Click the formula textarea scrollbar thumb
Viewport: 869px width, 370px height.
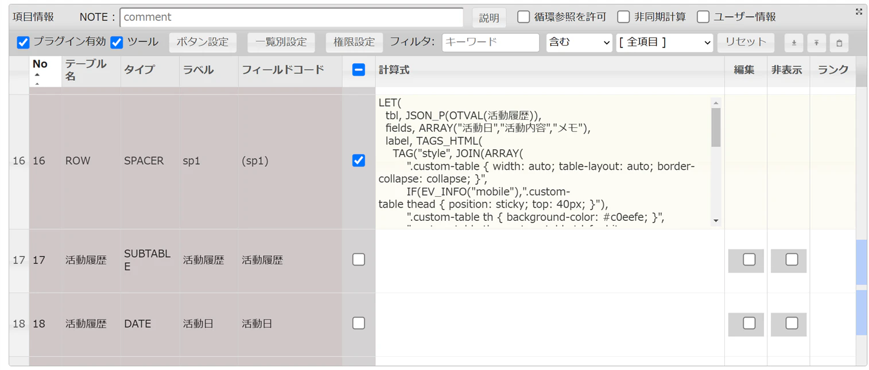[x=716, y=127]
